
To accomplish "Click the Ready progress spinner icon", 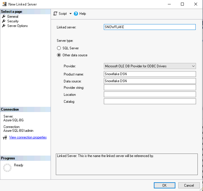I will tap(7, 168).
